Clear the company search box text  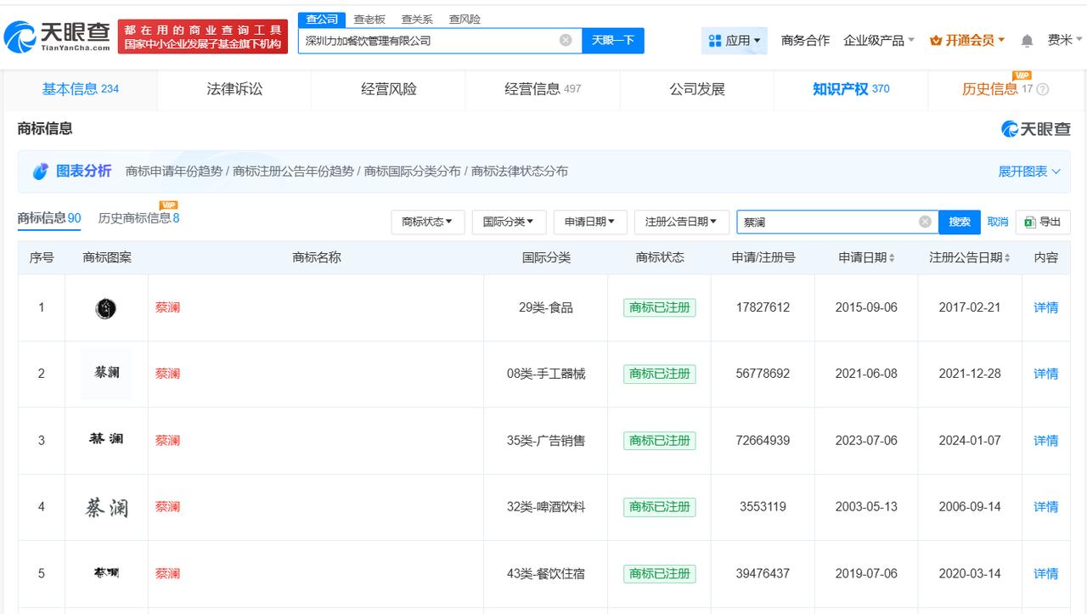566,40
